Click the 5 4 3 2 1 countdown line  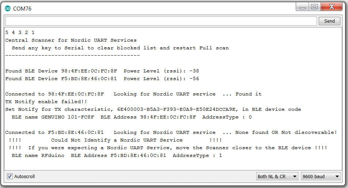tap(20, 33)
